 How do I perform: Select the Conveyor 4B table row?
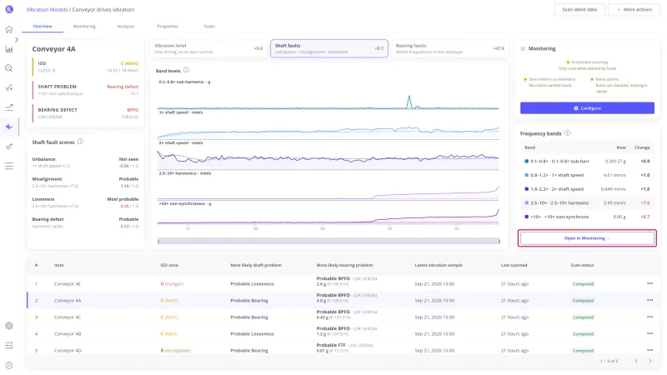click(x=344, y=334)
